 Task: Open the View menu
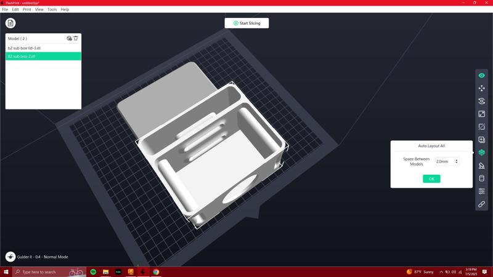coord(39,9)
